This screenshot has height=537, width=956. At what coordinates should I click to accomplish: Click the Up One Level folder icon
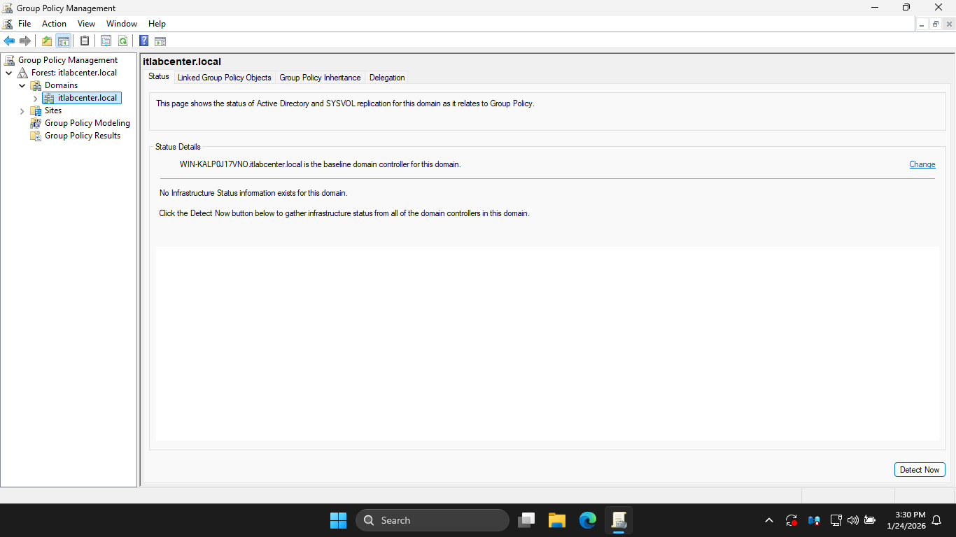[47, 41]
